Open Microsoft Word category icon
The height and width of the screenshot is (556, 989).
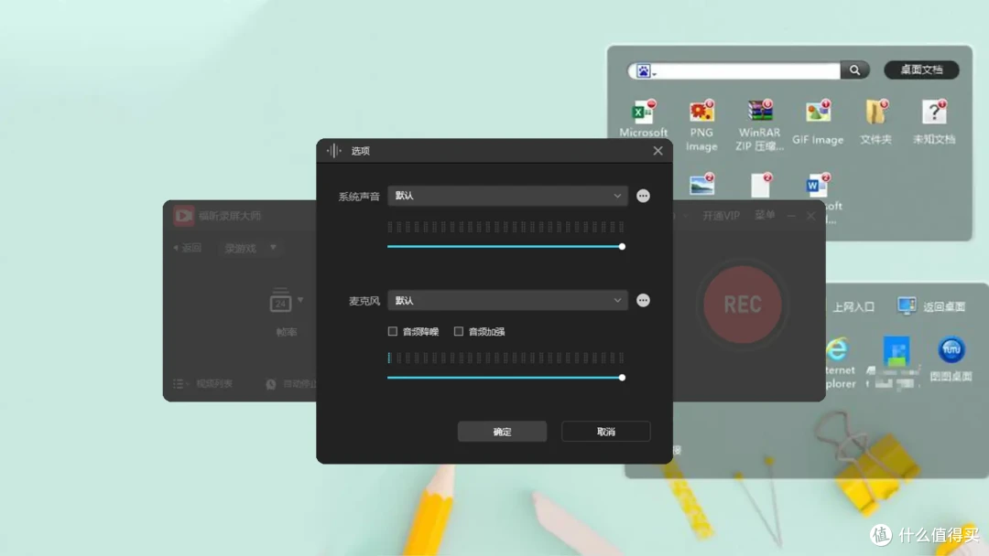tap(818, 185)
